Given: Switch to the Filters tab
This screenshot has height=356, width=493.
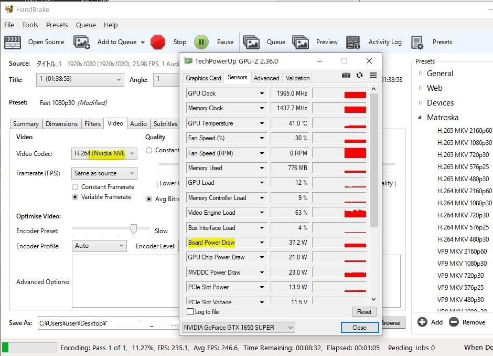Looking at the screenshot, I should [x=92, y=124].
